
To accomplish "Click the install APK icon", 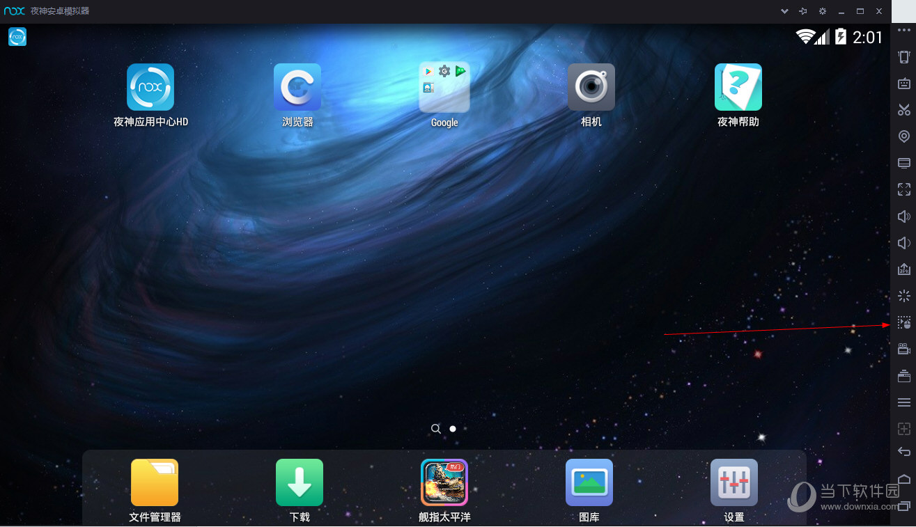I will (x=903, y=269).
